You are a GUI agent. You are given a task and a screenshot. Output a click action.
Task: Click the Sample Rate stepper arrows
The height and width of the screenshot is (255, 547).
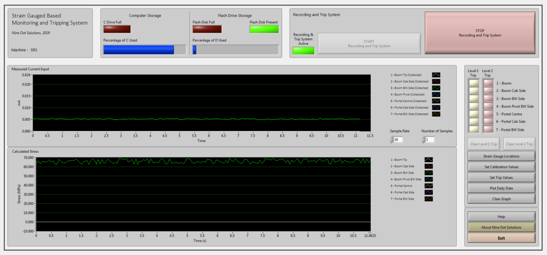(392, 139)
